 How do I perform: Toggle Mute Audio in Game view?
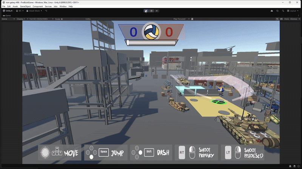coord(277,19)
